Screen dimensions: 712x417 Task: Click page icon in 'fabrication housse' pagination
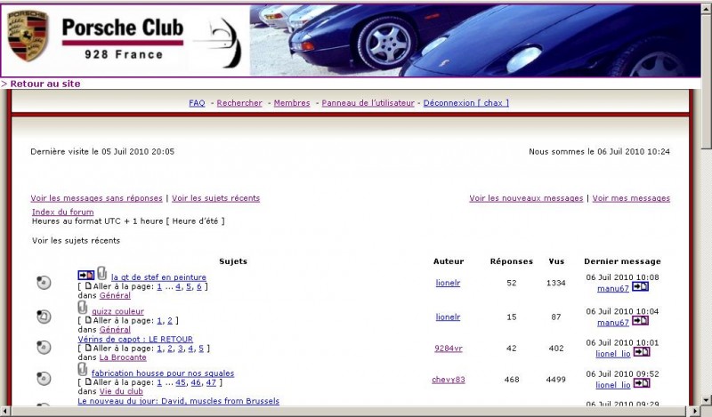pyautogui.click(x=88, y=382)
